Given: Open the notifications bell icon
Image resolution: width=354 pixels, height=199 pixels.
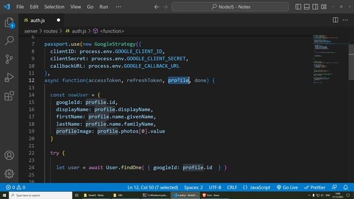Looking at the screenshot, I should coord(346,187).
